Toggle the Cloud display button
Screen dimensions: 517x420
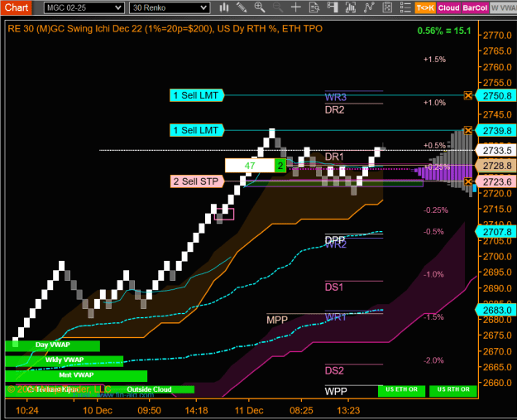(x=448, y=7)
